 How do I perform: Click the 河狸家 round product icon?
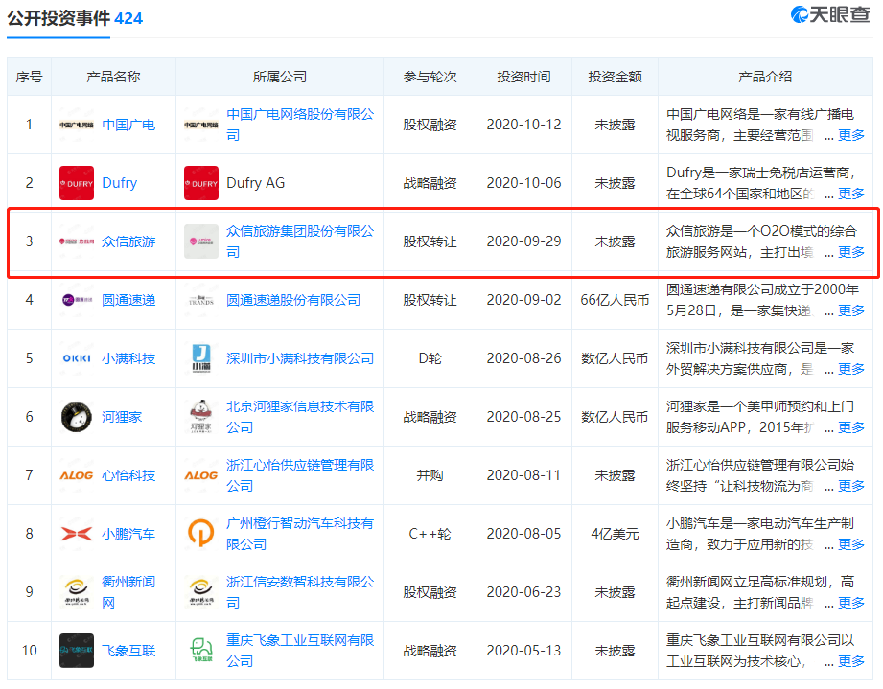(77, 417)
